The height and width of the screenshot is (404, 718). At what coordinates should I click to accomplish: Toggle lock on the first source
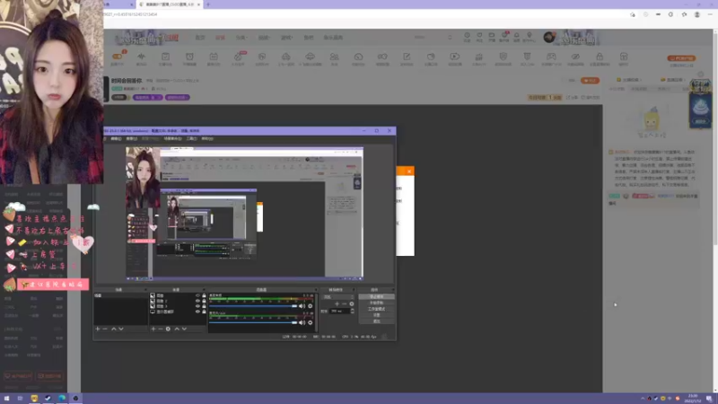tap(204, 296)
